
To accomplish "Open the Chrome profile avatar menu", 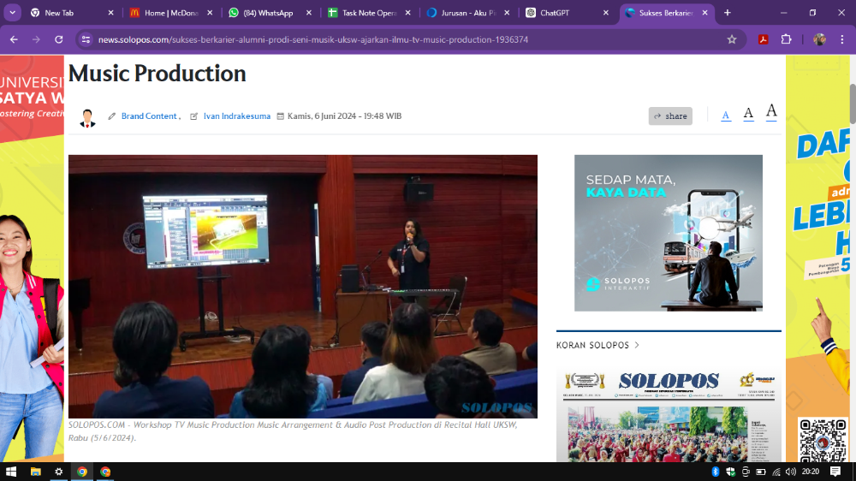I will pyautogui.click(x=819, y=39).
